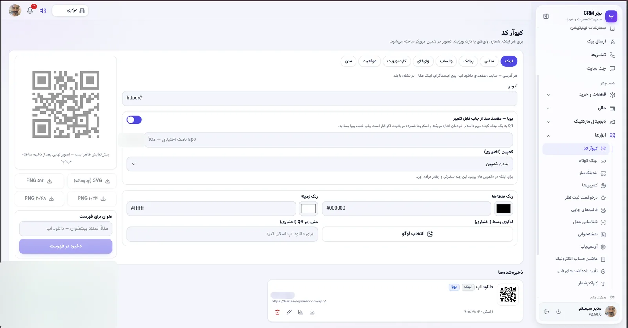Select the کارت ویزیت tab
Image resolution: width=628 pixels, height=328 pixels.
[x=397, y=61]
